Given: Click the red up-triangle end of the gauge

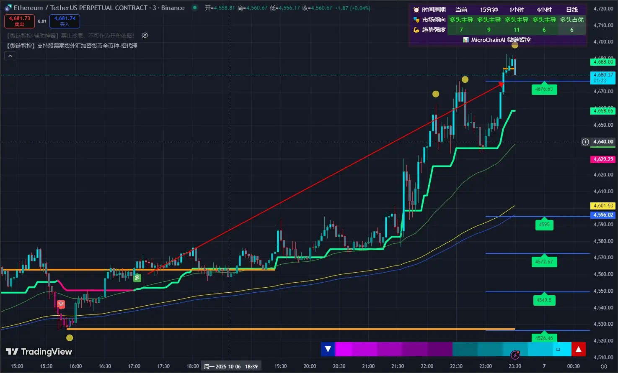Looking at the screenshot, I should click(x=579, y=349).
